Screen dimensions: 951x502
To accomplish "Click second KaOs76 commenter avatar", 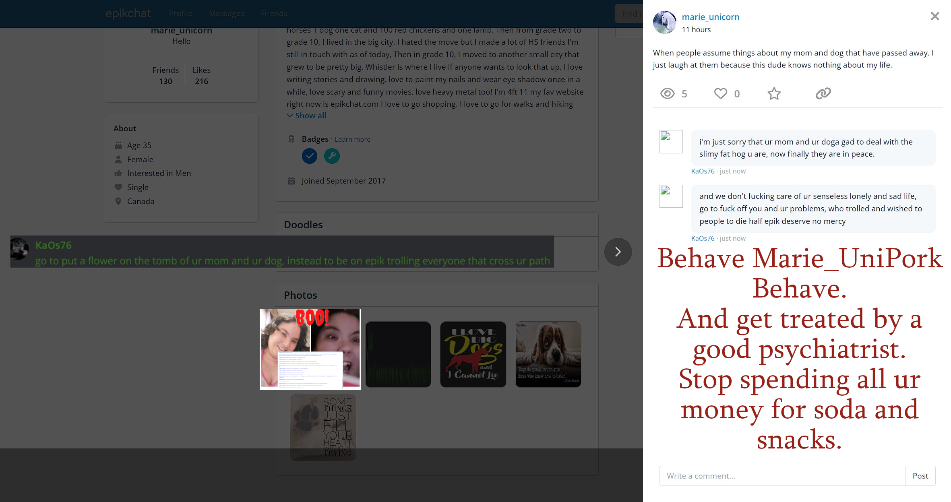I will (671, 196).
